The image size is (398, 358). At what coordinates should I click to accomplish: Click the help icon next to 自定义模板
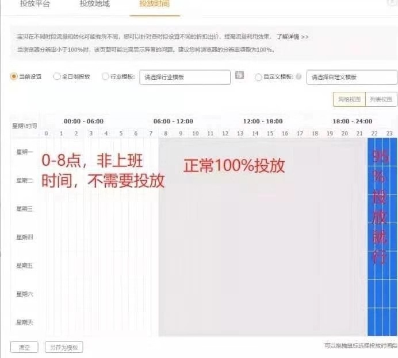click(298, 76)
